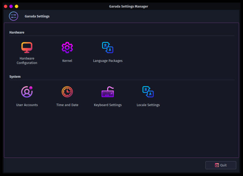Click the "User Accounts" label text
Viewport: 243px width, 176px height.
pyautogui.click(x=27, y=105)
